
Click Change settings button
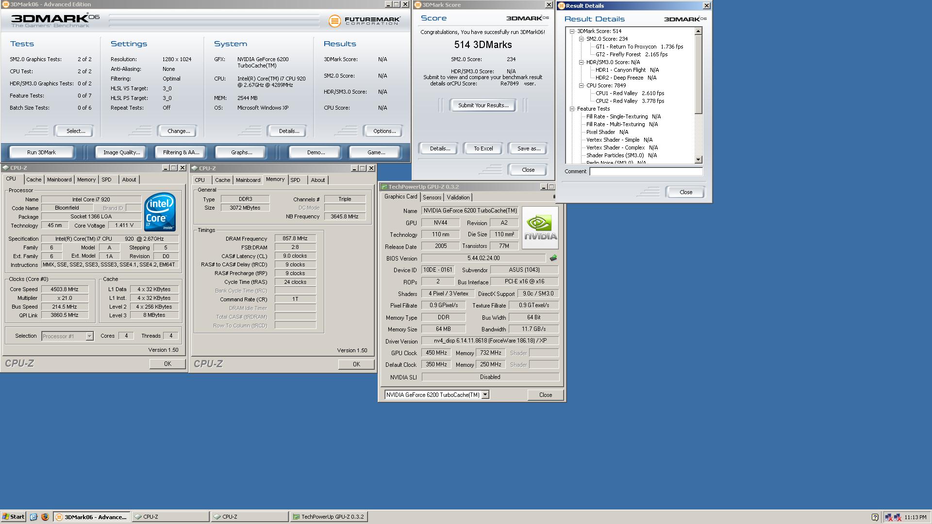[x=179, y=131]
